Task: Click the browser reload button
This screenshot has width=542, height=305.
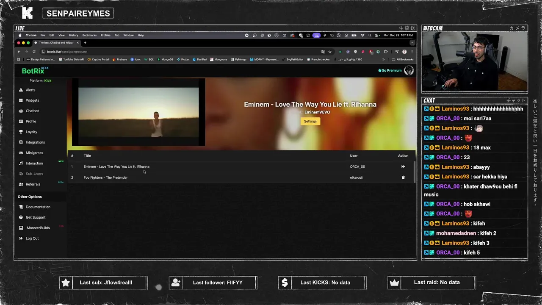Action: pos(34,52)
